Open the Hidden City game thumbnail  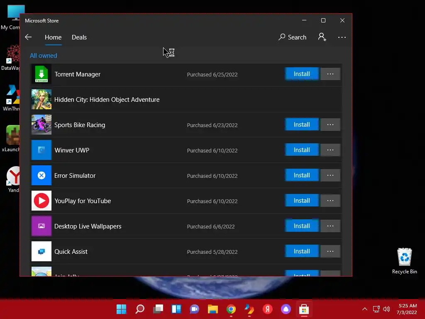pyautogui.click(x=42, y=99)
